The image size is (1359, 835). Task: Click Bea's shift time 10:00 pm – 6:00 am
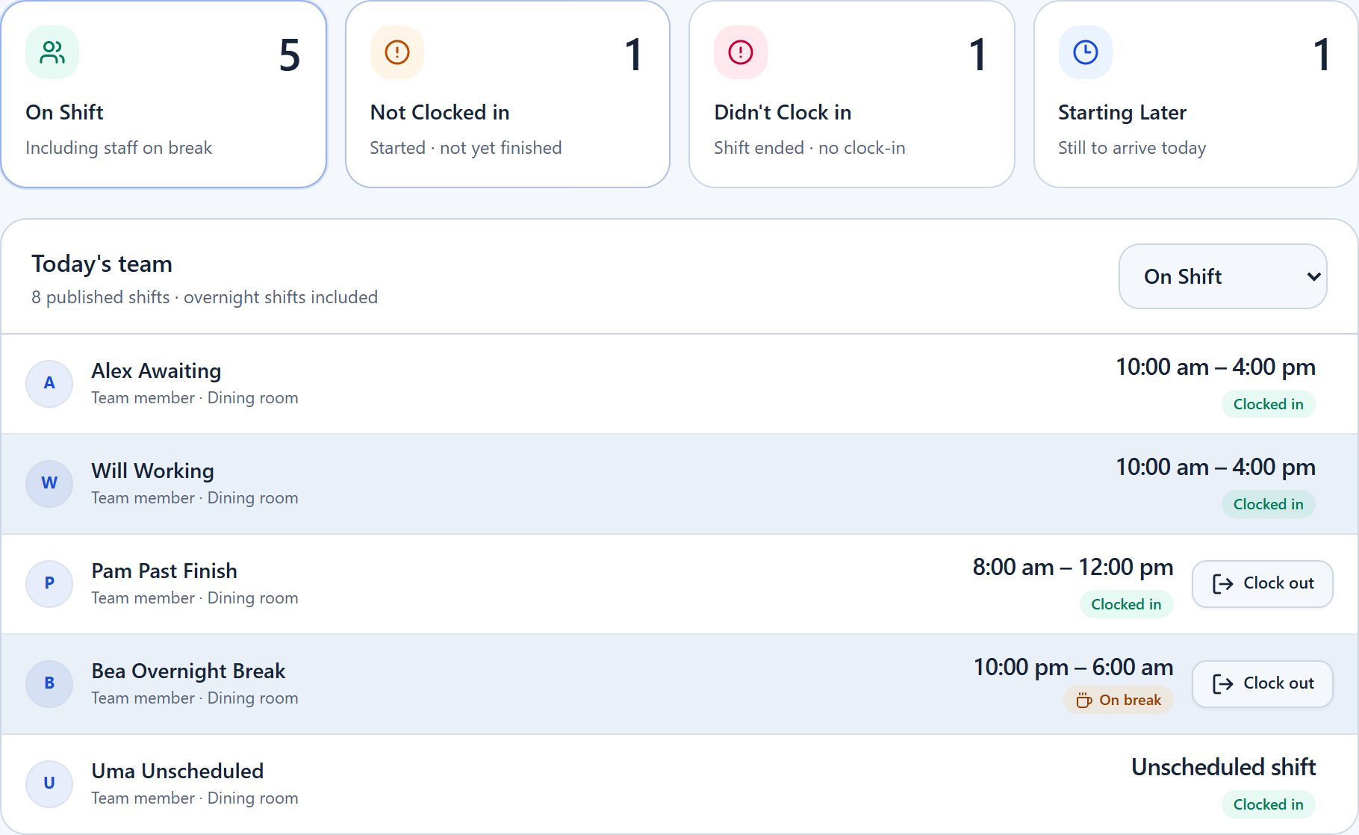point(1073,667)
